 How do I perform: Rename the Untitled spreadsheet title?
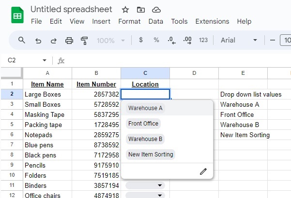[71, 10]
